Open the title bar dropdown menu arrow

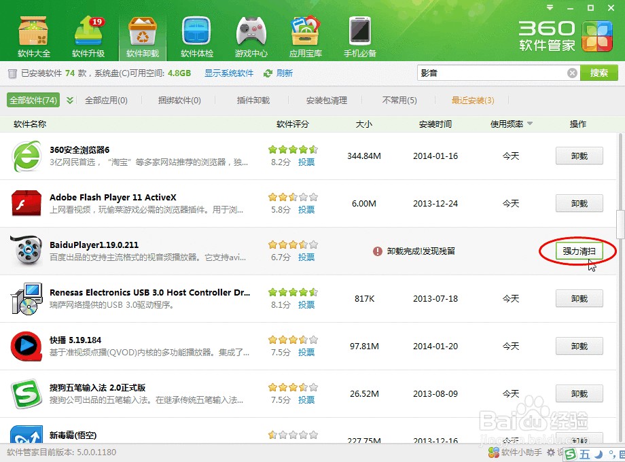(x=550, y=7)
